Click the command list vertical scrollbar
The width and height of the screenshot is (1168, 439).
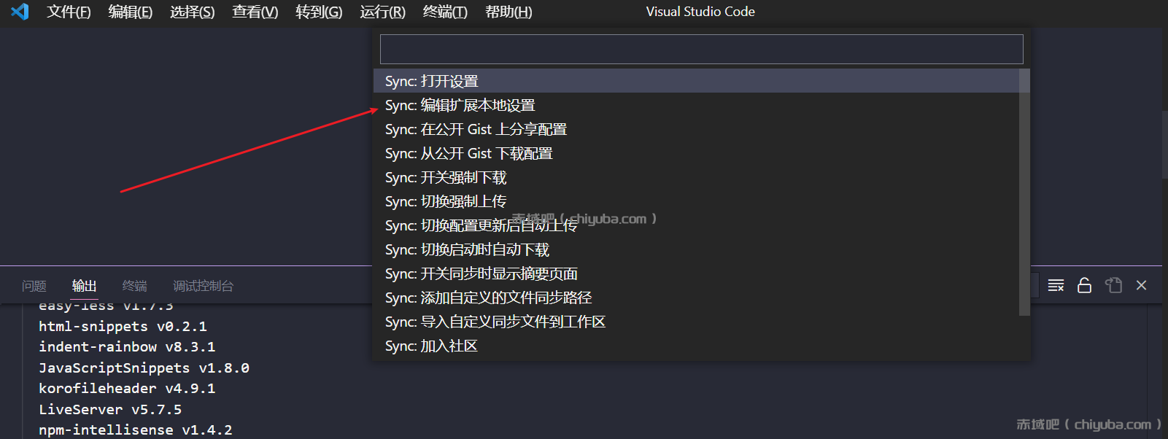(x=1024, y=192)
